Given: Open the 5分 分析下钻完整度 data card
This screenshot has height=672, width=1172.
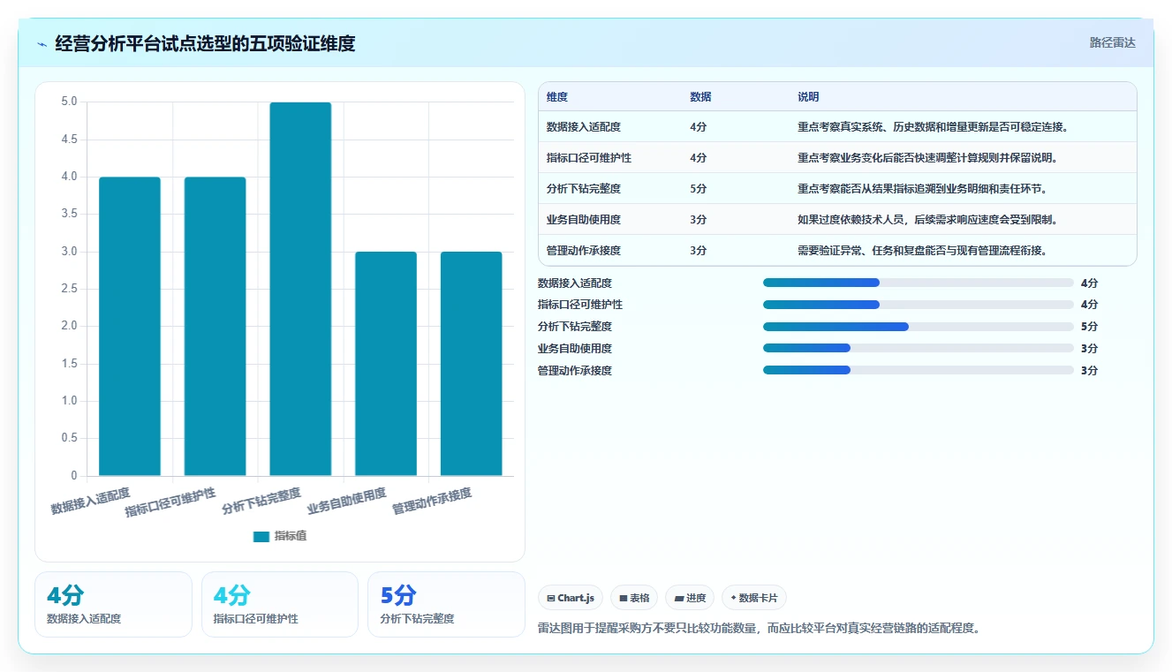Looking at the screenshot, I should click(x=446, y=604).
